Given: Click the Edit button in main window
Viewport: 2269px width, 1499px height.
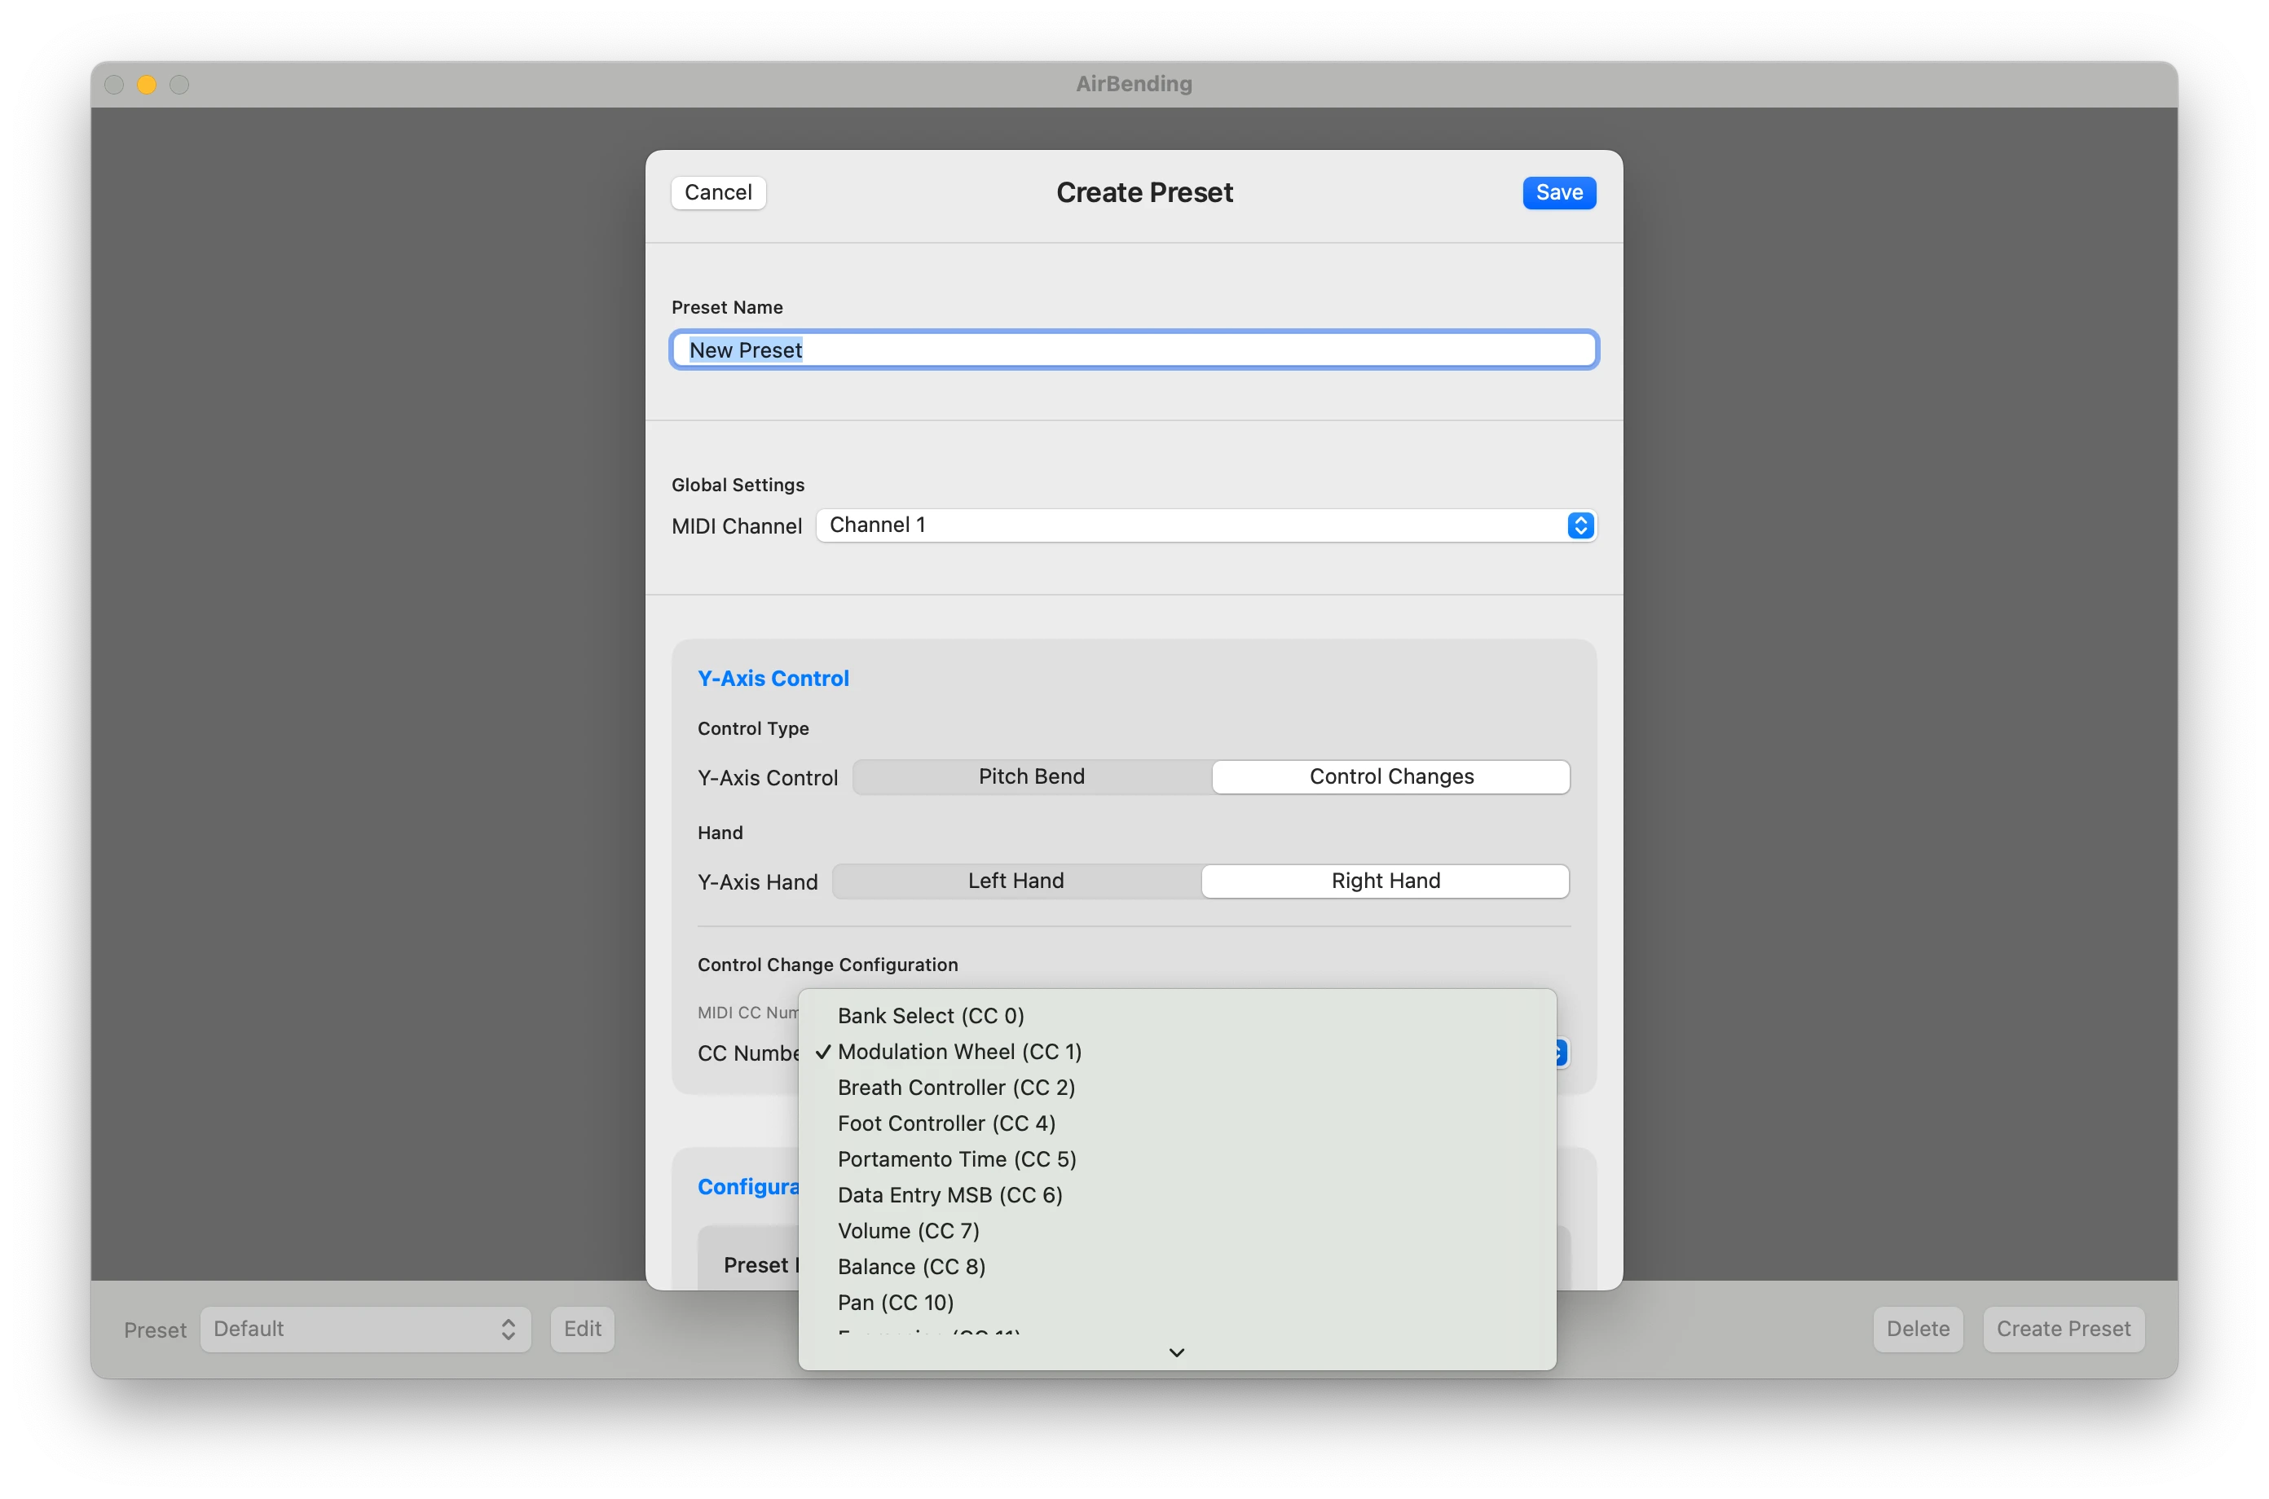Looking at the screenshot, I should pyautogui.click(x=582, y=1329).
